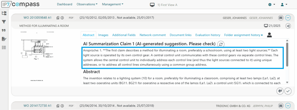
Task: Switch to the Evaluation history tab
Action: click(208, 35)
